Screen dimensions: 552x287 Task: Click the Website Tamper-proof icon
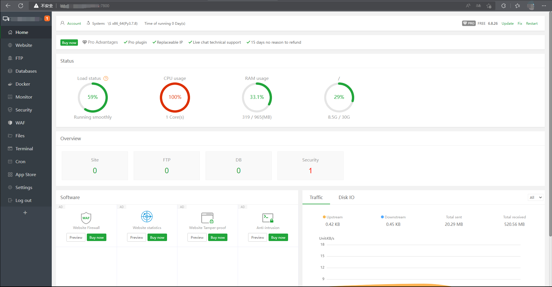(207, 218)
